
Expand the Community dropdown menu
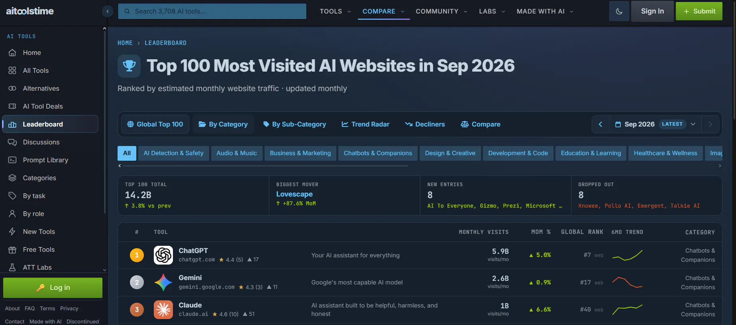click(441, 12)
